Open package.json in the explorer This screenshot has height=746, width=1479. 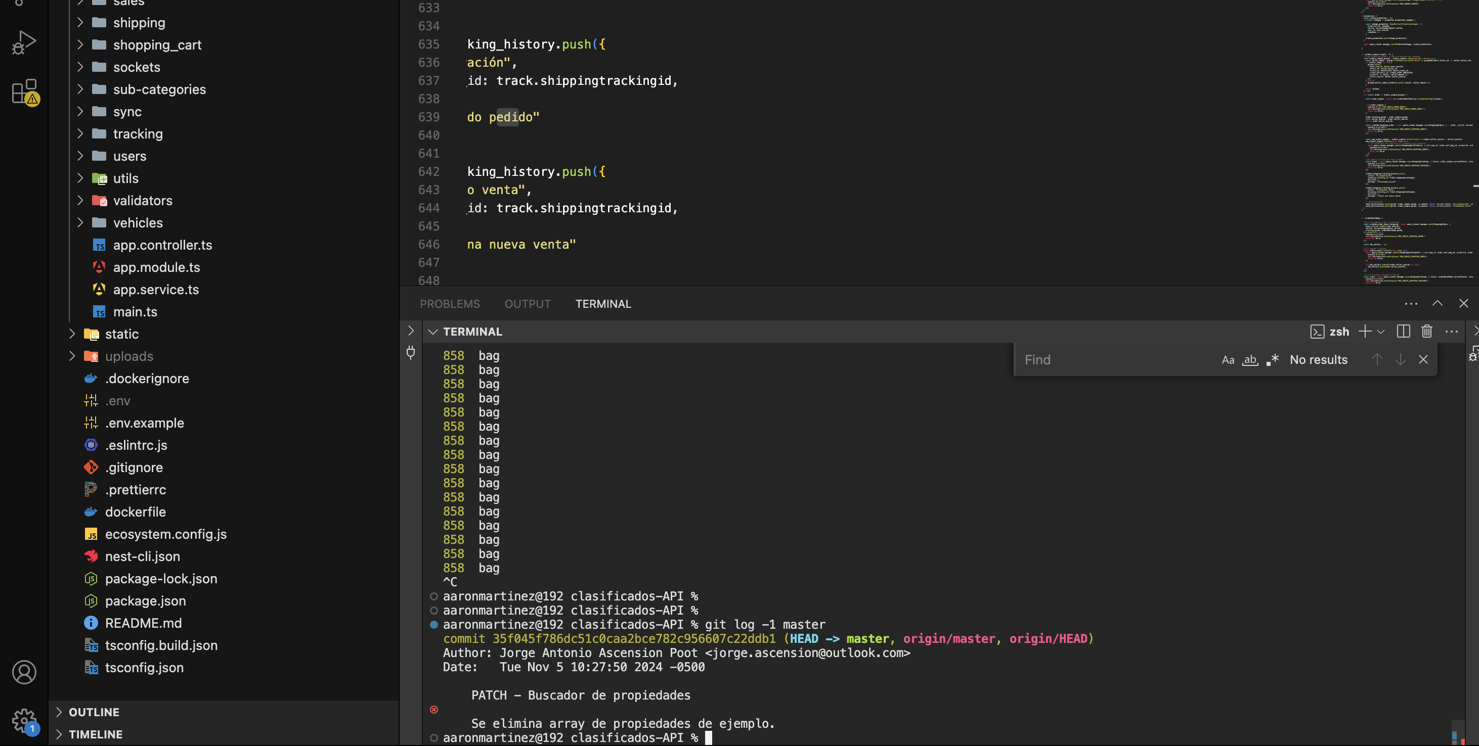(x=145, y=601)
